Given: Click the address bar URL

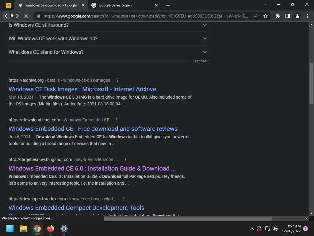Looking at the screenshot, I should [146, 16].
